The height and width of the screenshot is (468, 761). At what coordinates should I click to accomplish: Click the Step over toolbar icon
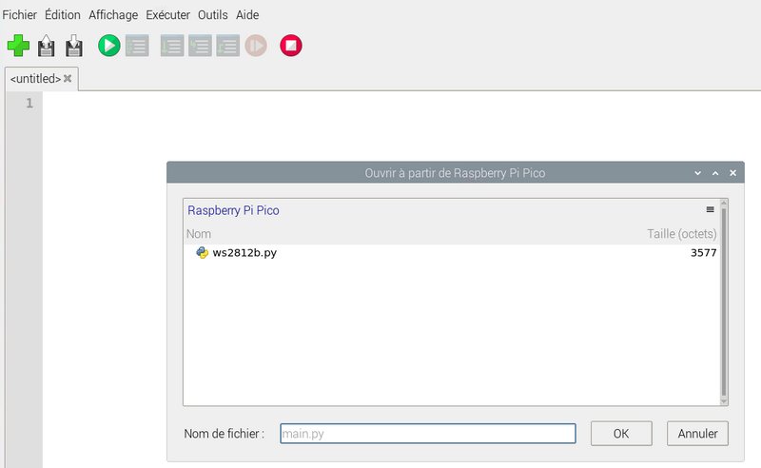click(172, 46)
